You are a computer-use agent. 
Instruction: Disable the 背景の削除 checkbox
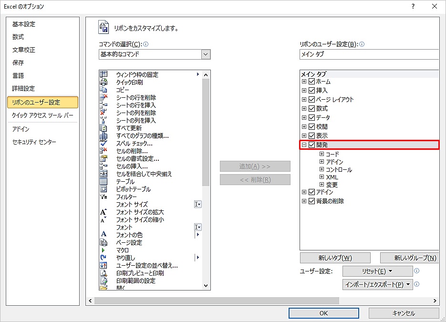coord(312,201)
